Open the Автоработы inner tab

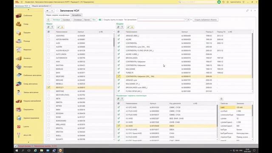76,15
